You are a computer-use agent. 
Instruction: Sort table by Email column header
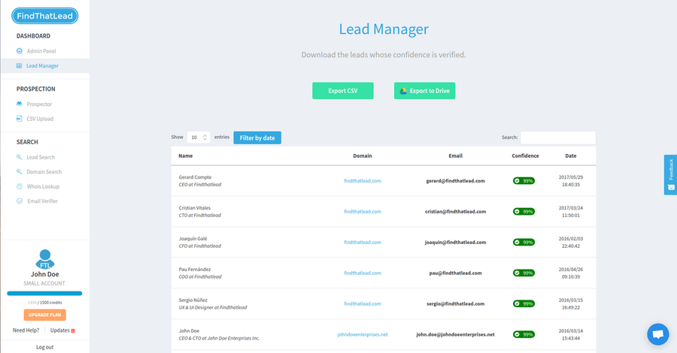[456, 155]
